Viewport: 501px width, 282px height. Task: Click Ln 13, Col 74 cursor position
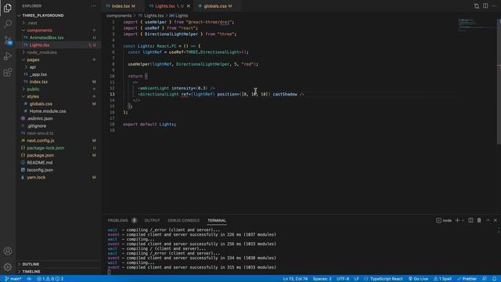295,279
